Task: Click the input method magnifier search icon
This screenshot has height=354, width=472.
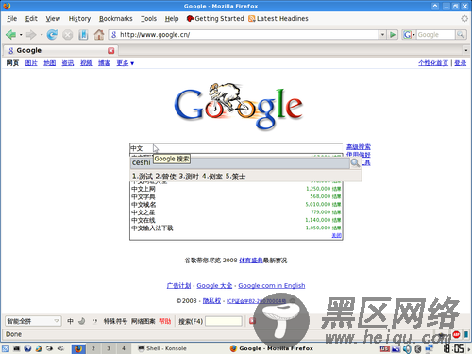Action: pyautogui.click(x=355, y=163)
